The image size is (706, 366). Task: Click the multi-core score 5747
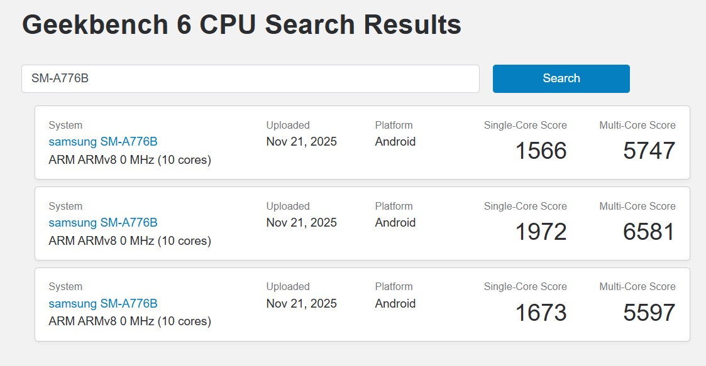[x=649, y=151]
